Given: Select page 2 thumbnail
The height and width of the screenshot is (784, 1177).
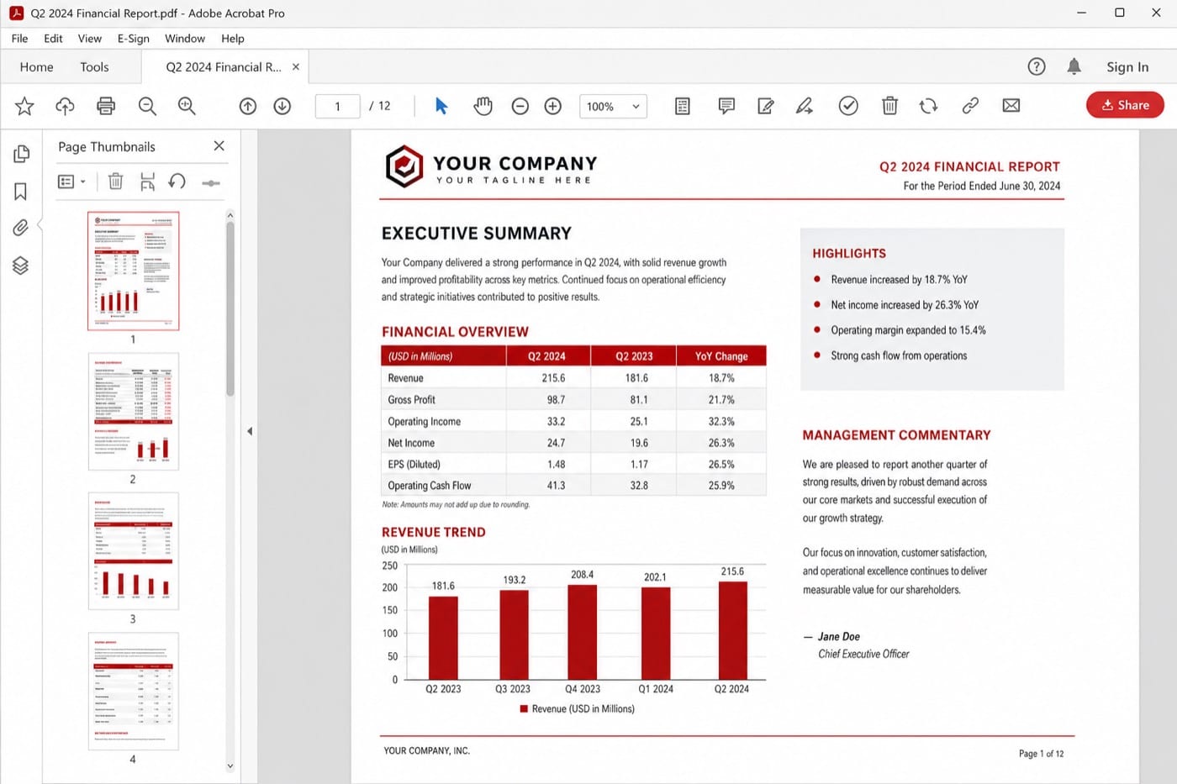Looking at the screenshot, I should coord(133,411).
